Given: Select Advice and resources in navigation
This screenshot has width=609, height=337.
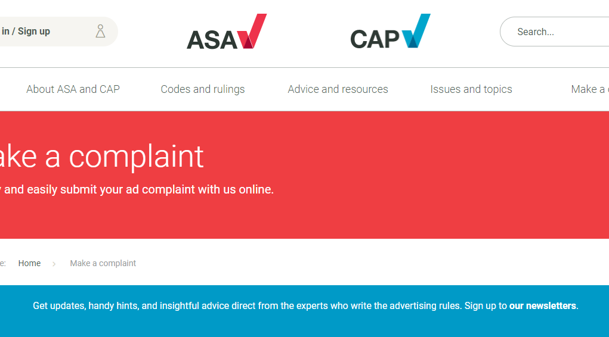Looking at the screenshot, I should pos(338,89).
